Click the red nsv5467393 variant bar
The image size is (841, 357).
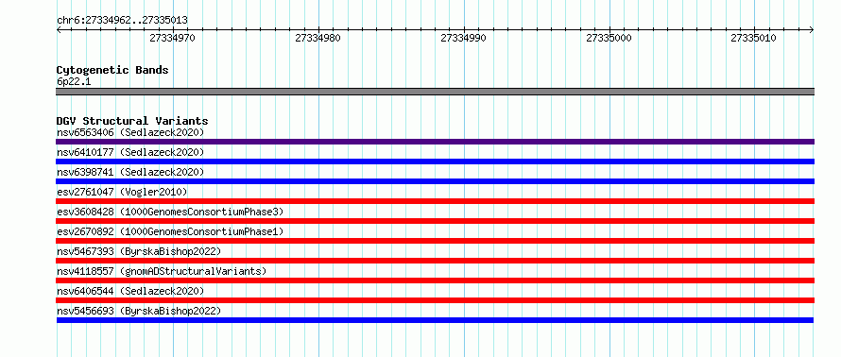435,261
